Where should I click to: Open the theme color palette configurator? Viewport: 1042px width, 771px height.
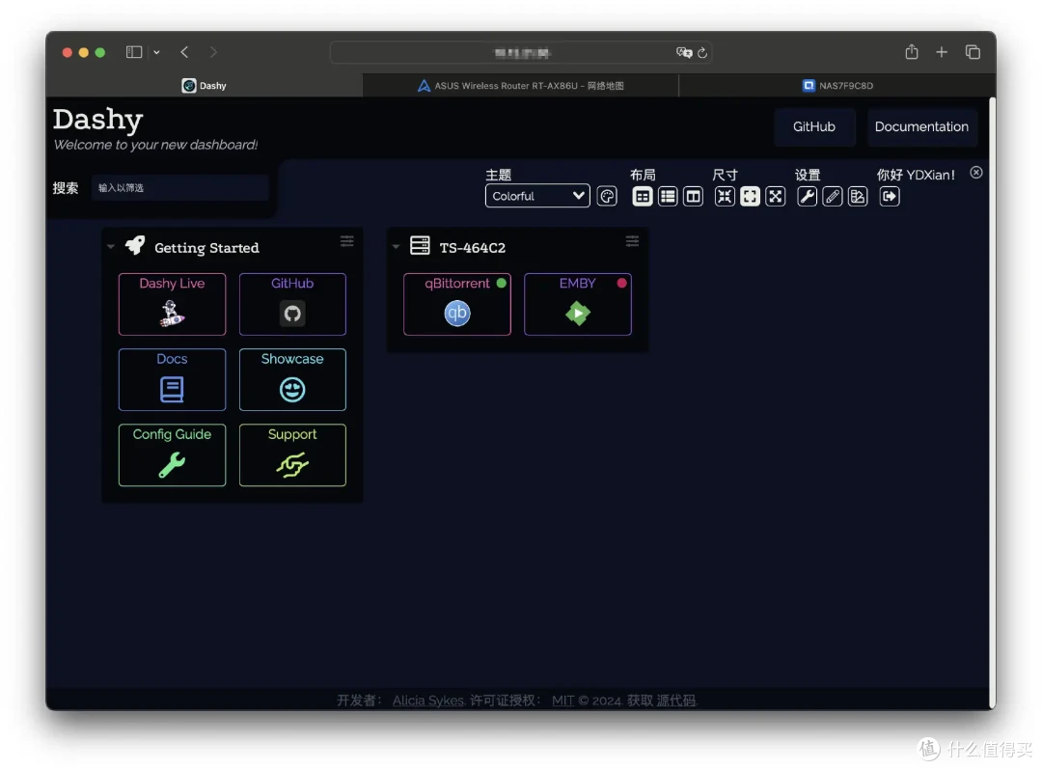click(x=607, y=196)
